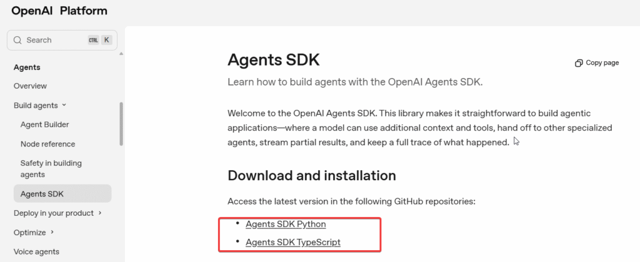Expand the Deploy in your product section
This screenshot has width=640, height=262.
[100, 213]
